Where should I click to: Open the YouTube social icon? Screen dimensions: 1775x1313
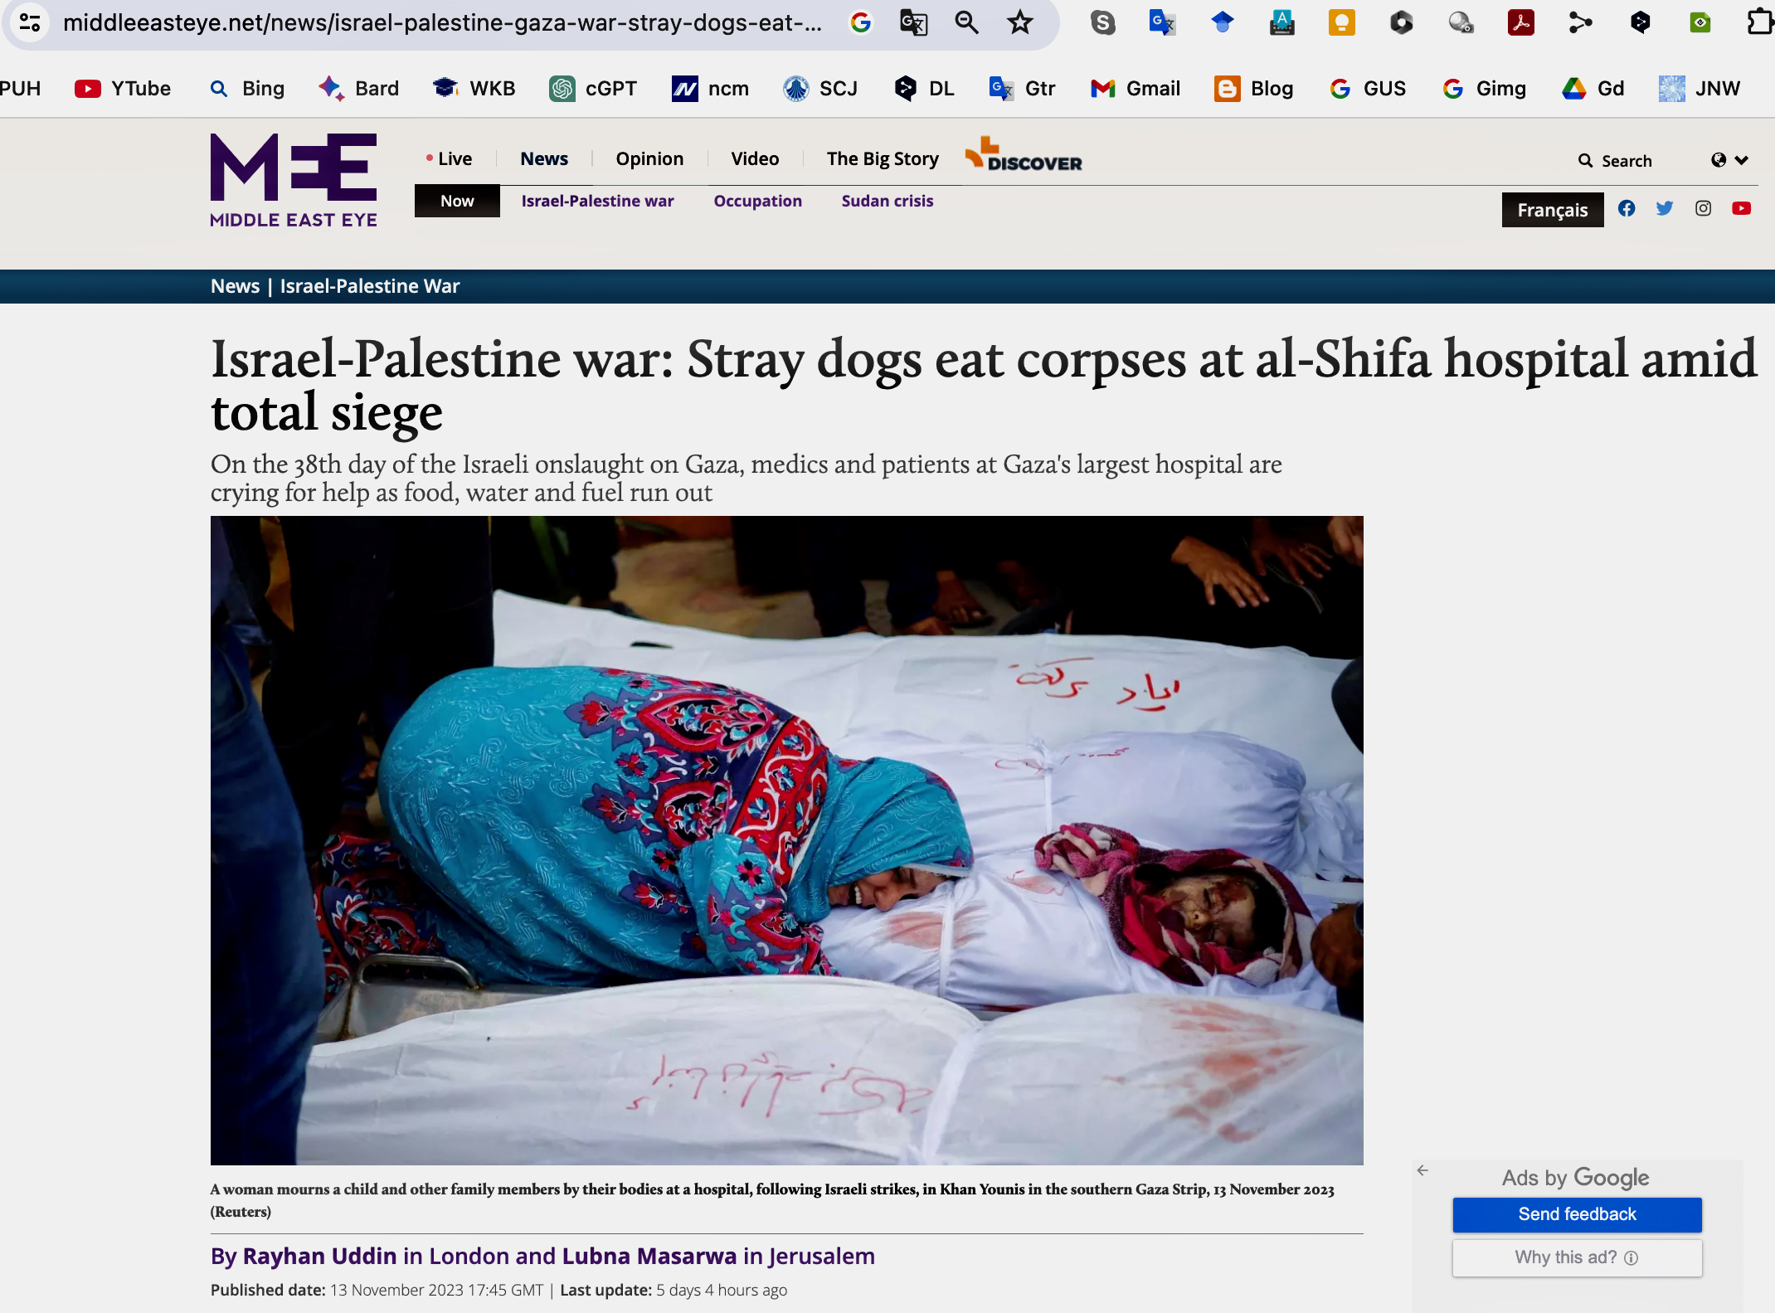(1741, 208)
